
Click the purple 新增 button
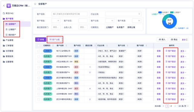tap(41, 40)
